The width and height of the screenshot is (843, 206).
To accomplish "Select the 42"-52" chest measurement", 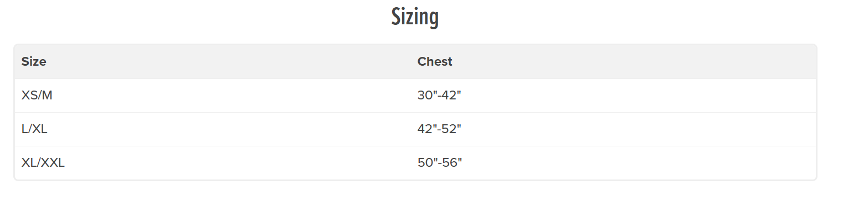I will click(x=439, y=129).
